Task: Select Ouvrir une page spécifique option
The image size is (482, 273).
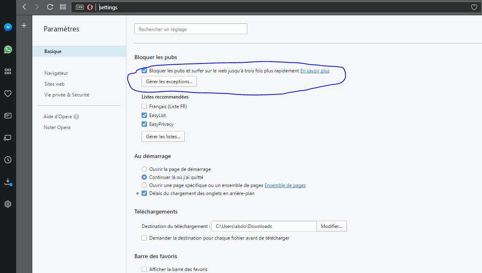Action: tap(144, 185)
